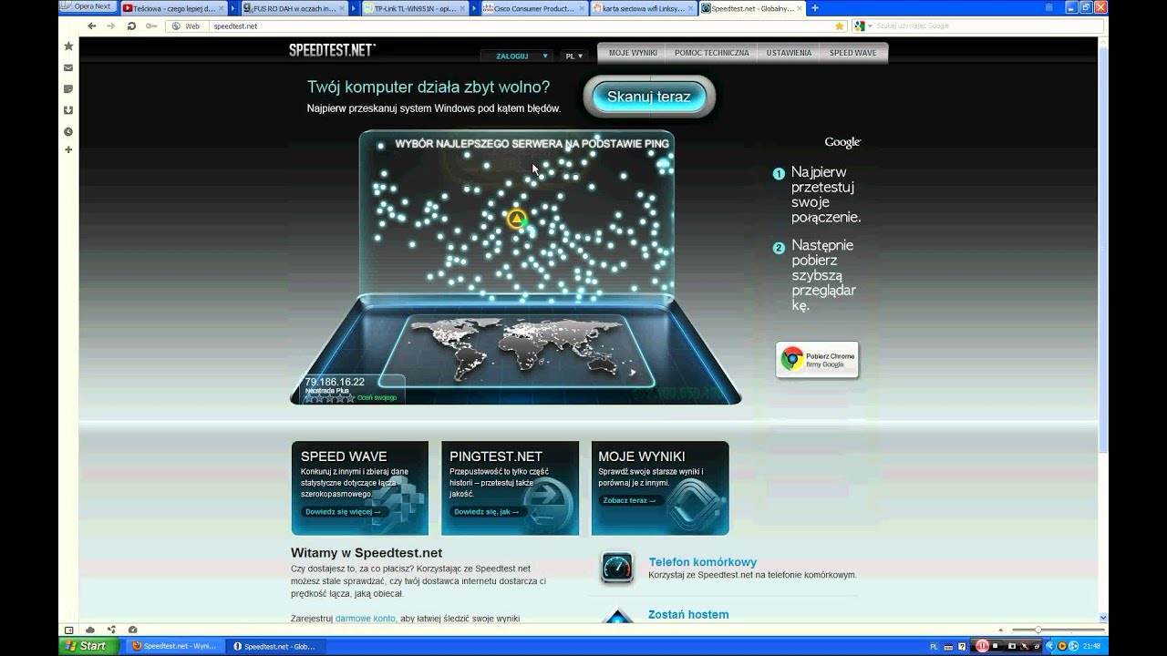Switch to the FUS RO DAH tab
Screen dimensions: 1167x656
296,8
